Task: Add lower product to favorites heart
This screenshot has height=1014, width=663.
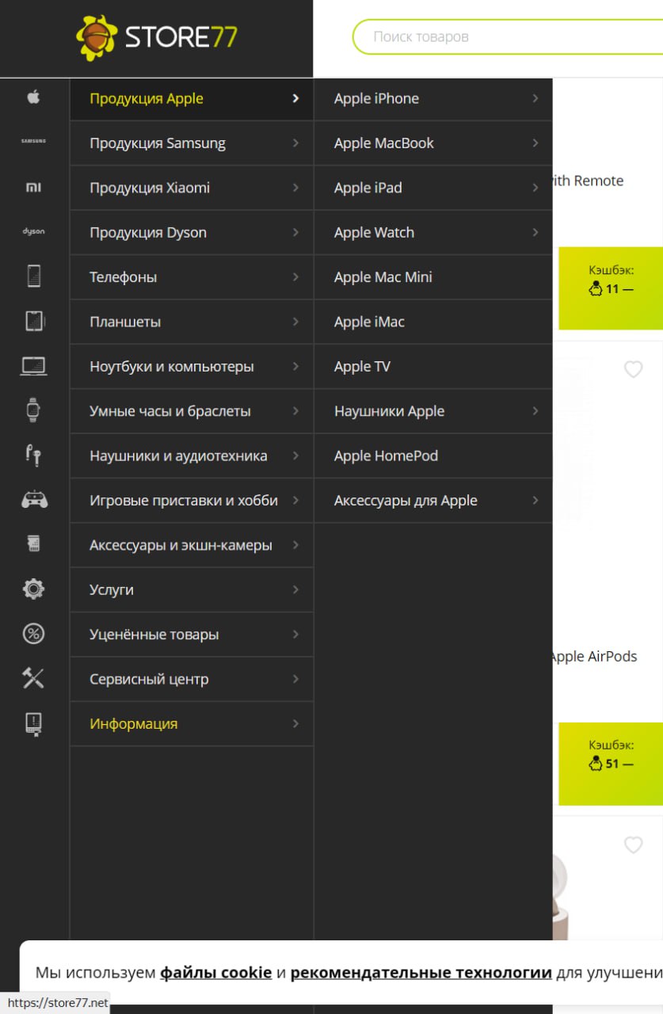Action: 633,844
